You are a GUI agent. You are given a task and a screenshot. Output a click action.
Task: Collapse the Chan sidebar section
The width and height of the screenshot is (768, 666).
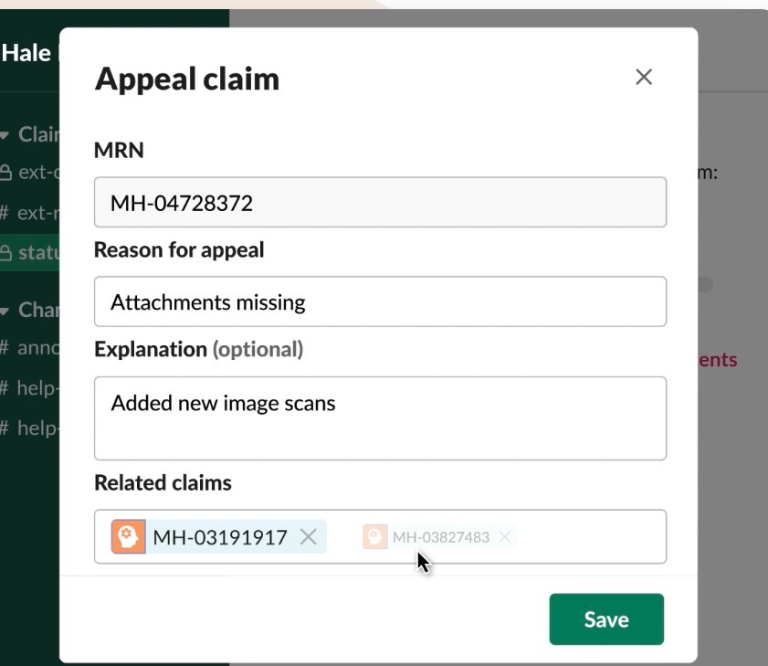[6, 310]
